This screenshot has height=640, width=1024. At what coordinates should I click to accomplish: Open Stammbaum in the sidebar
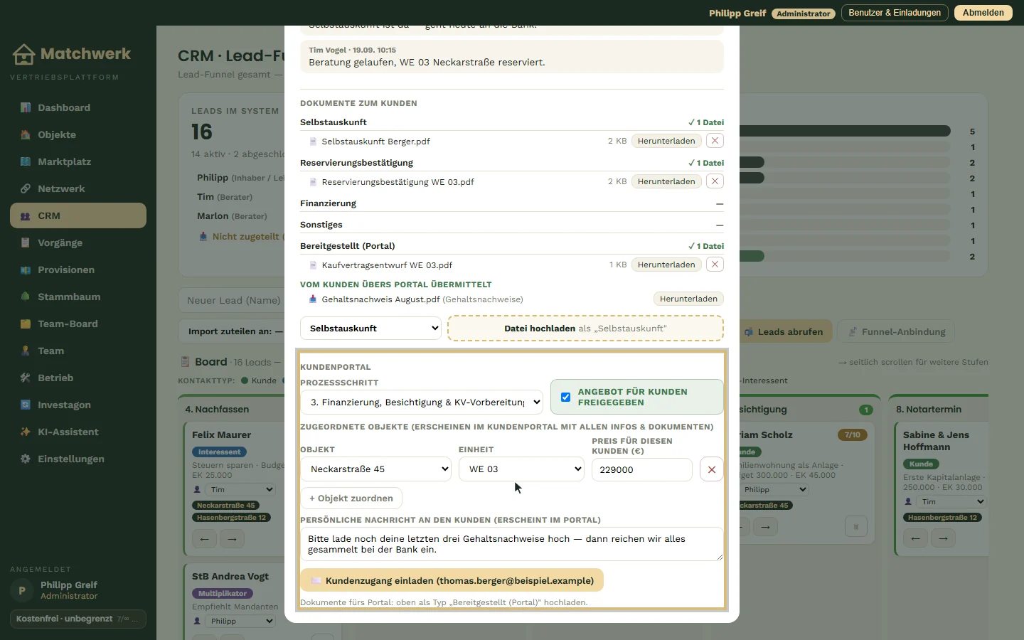(x=78, y=297)
